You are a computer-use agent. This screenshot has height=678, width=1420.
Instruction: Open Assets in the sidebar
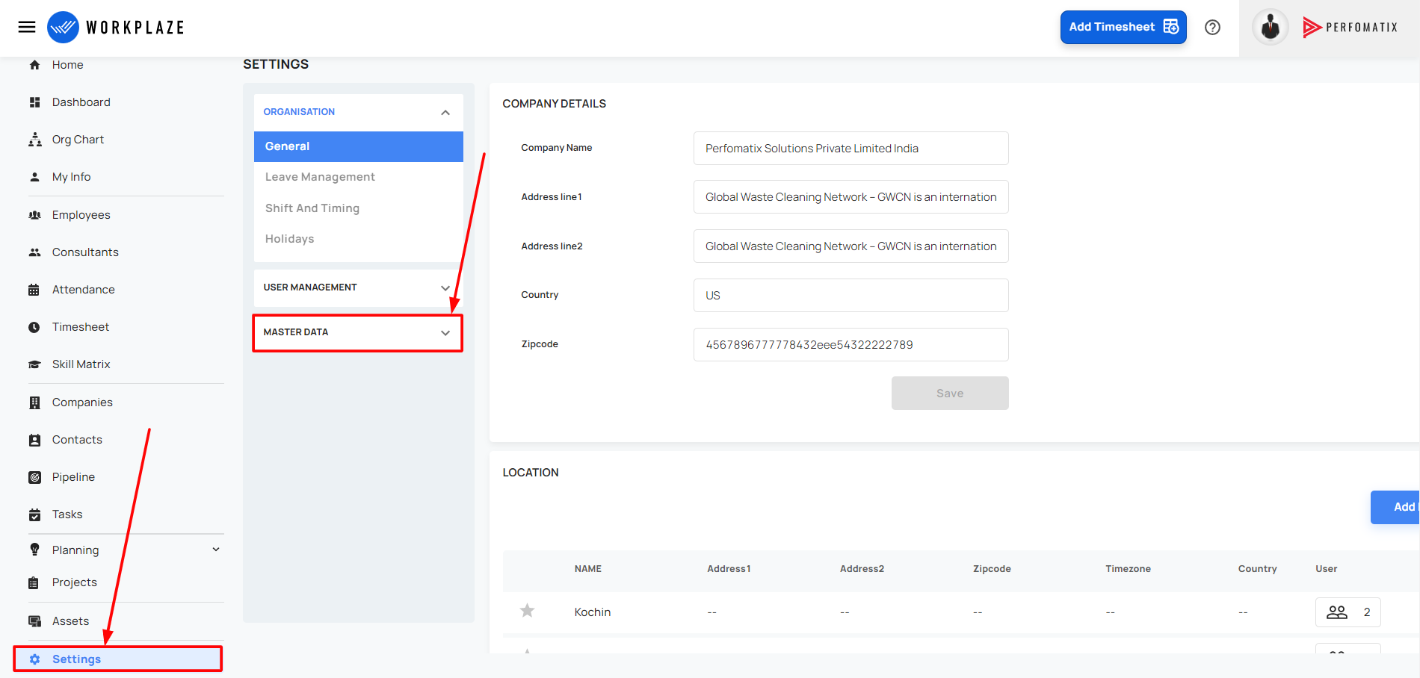point(70,621)
